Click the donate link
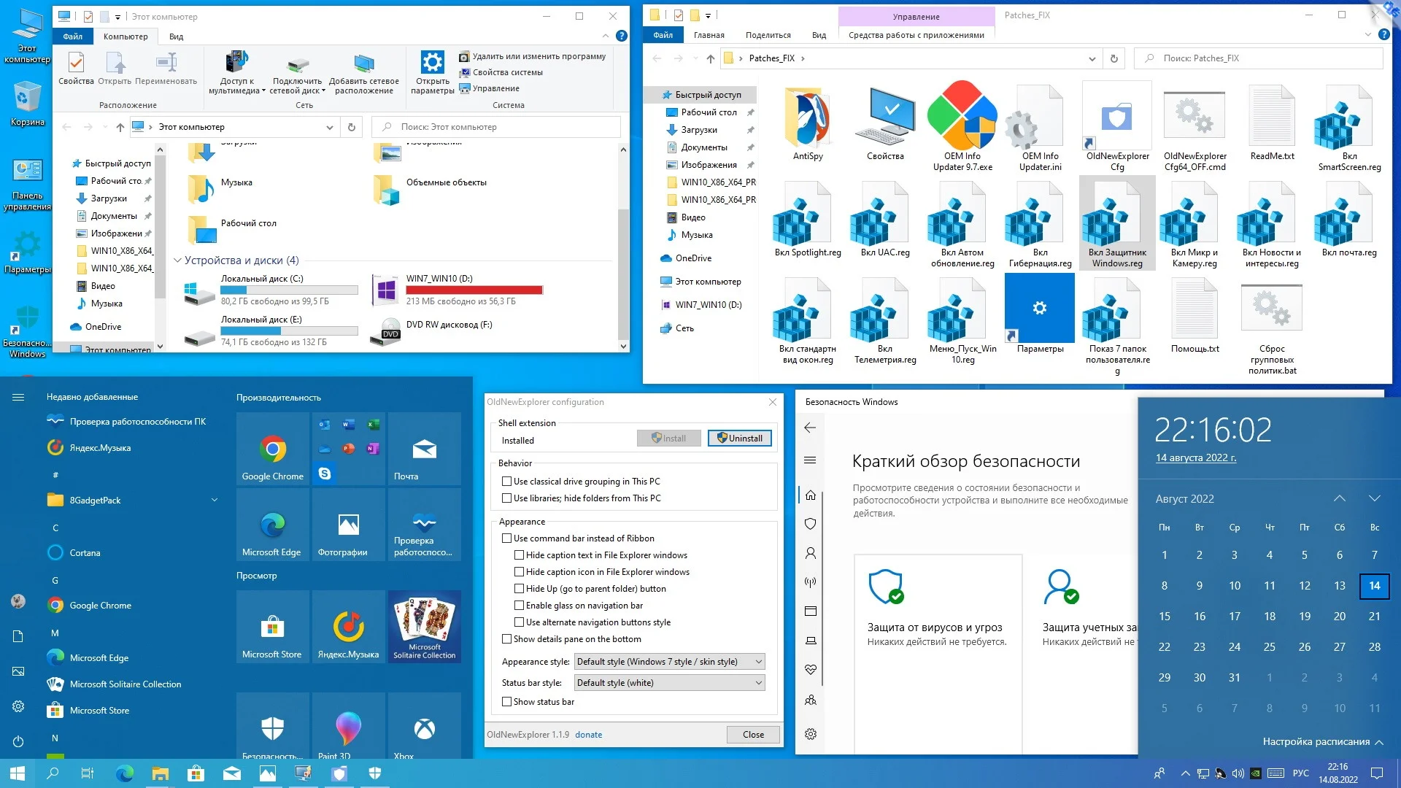 coord(588,735)
